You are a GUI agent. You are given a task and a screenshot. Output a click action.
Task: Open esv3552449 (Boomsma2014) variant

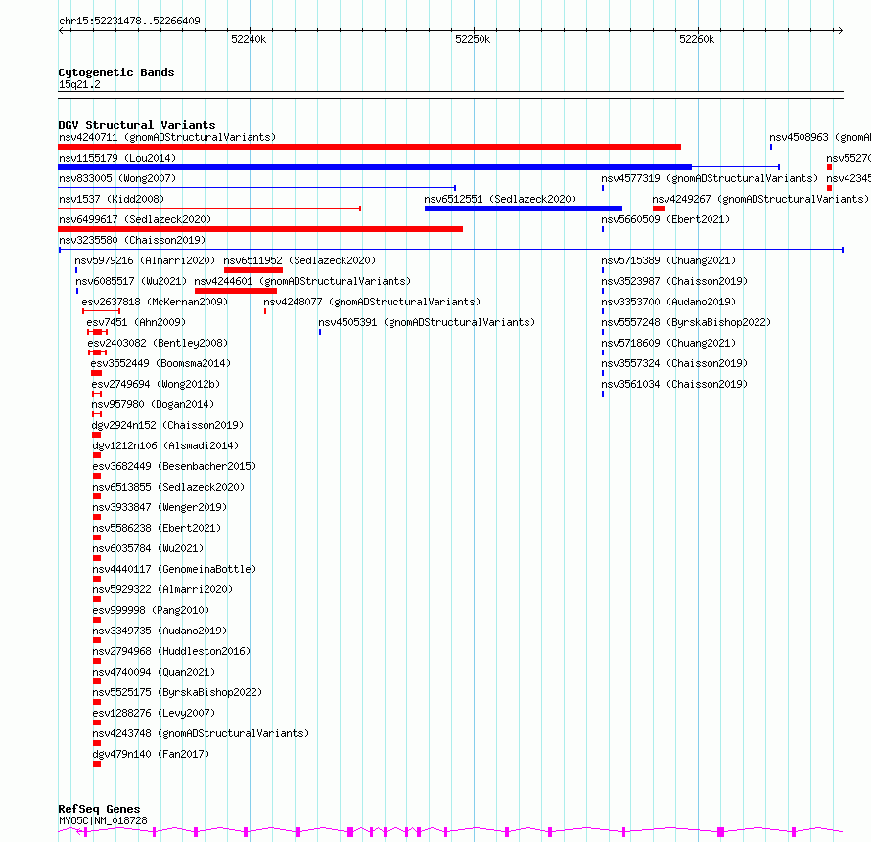(160, 363)
